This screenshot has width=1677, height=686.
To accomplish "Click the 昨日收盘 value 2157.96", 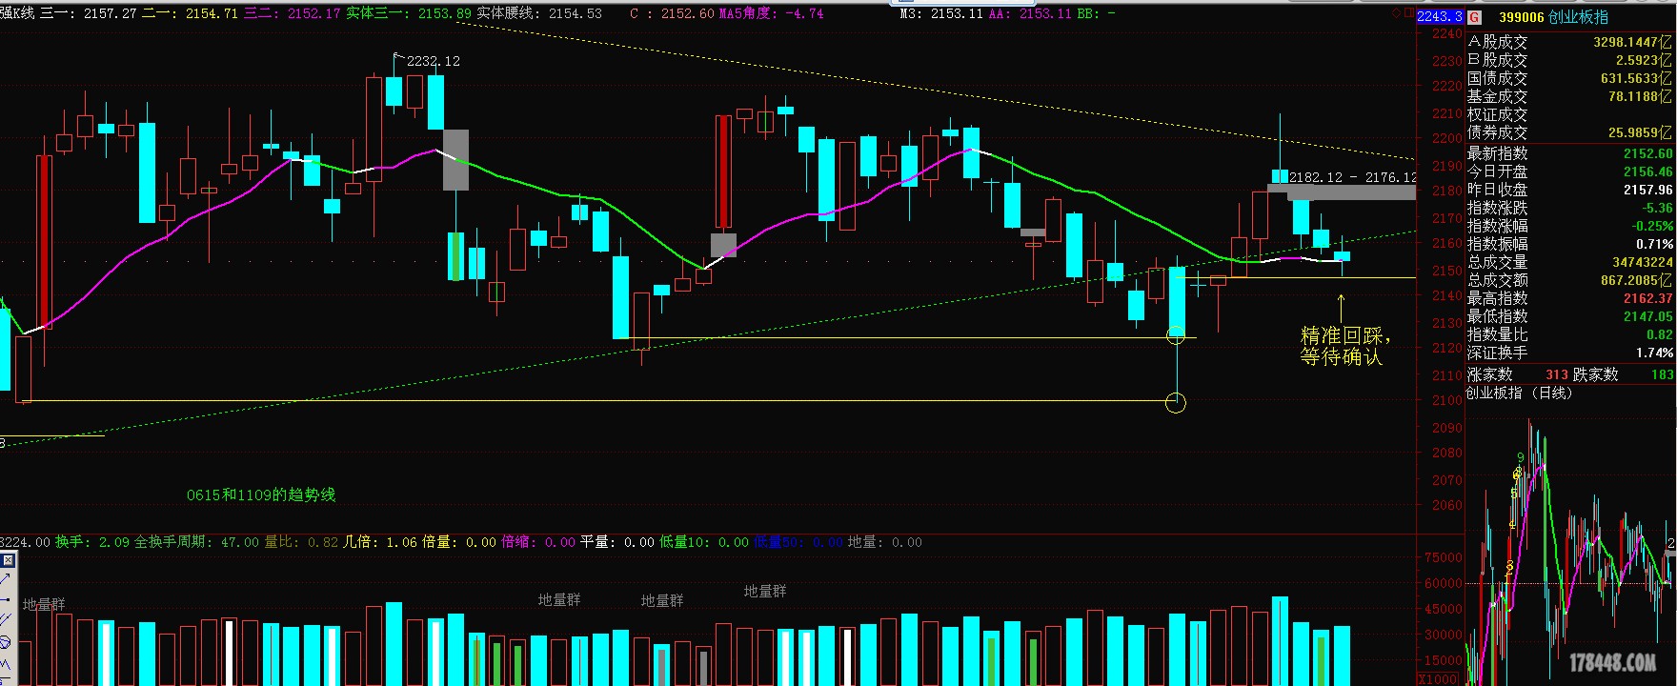I will pos(1647,190).
